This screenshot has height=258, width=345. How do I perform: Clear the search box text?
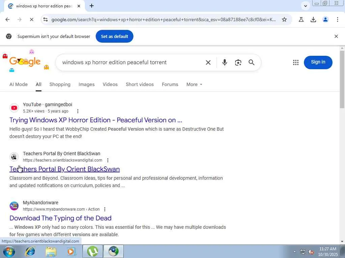point(208,62)
